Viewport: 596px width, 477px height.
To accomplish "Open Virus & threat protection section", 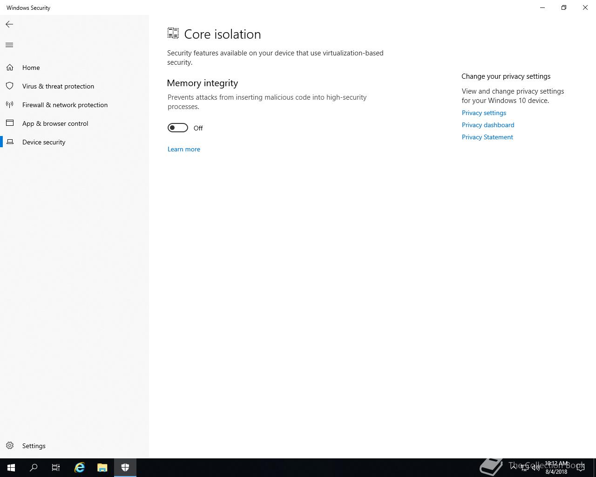I will (74, 86).
